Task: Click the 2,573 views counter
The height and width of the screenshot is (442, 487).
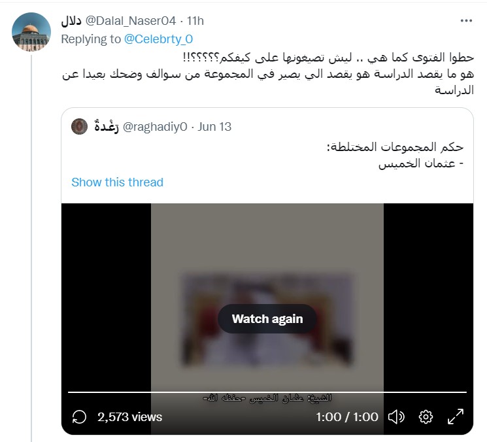Action: (130, 417)
